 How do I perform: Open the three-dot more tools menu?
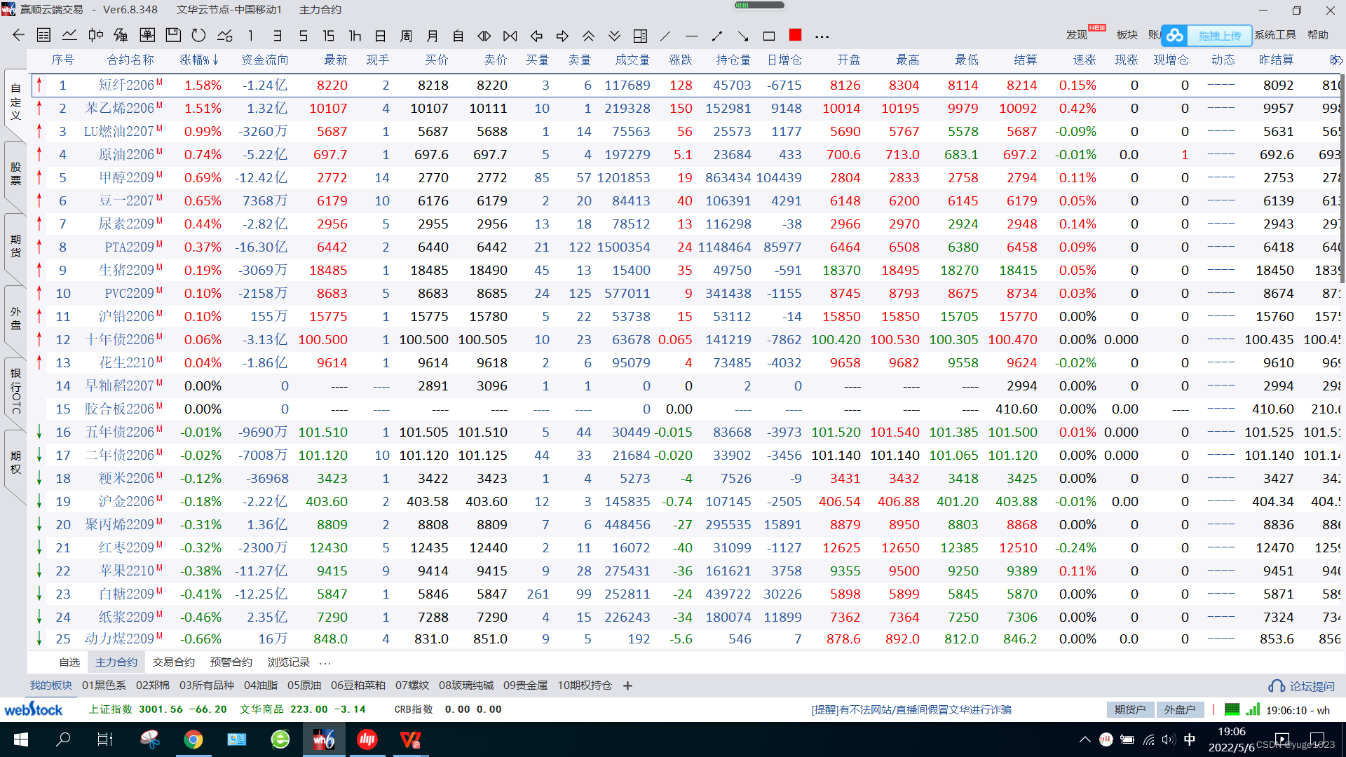click(x=822, y=36)
